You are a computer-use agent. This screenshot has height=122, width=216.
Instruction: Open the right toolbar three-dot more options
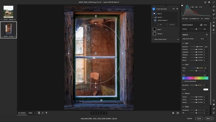click(214, 33)
